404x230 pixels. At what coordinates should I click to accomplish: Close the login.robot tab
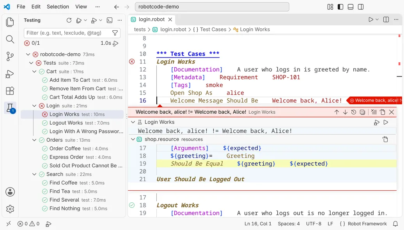170,19
